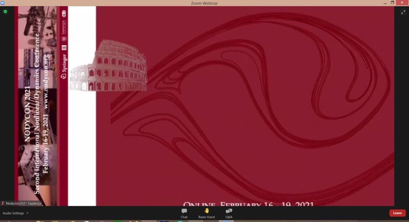Expand the Audio Settings caret menu
This screenshot has height=222, width=409.
coord(27,213)
